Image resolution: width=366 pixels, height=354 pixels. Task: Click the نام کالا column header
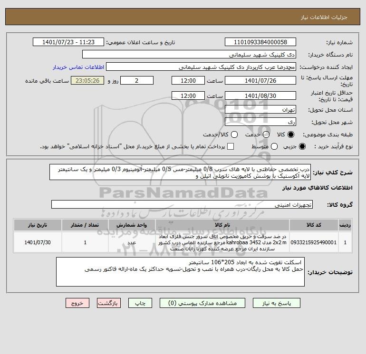click(222, 225)
